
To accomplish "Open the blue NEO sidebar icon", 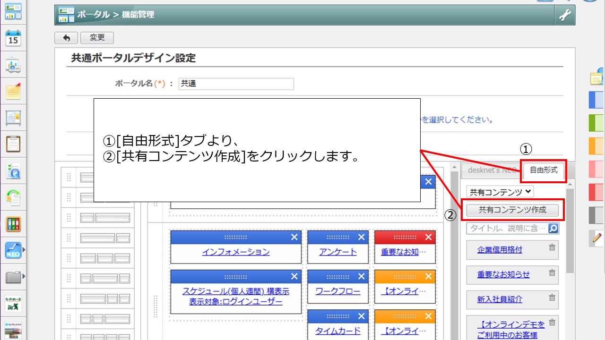I will (13, 250).
